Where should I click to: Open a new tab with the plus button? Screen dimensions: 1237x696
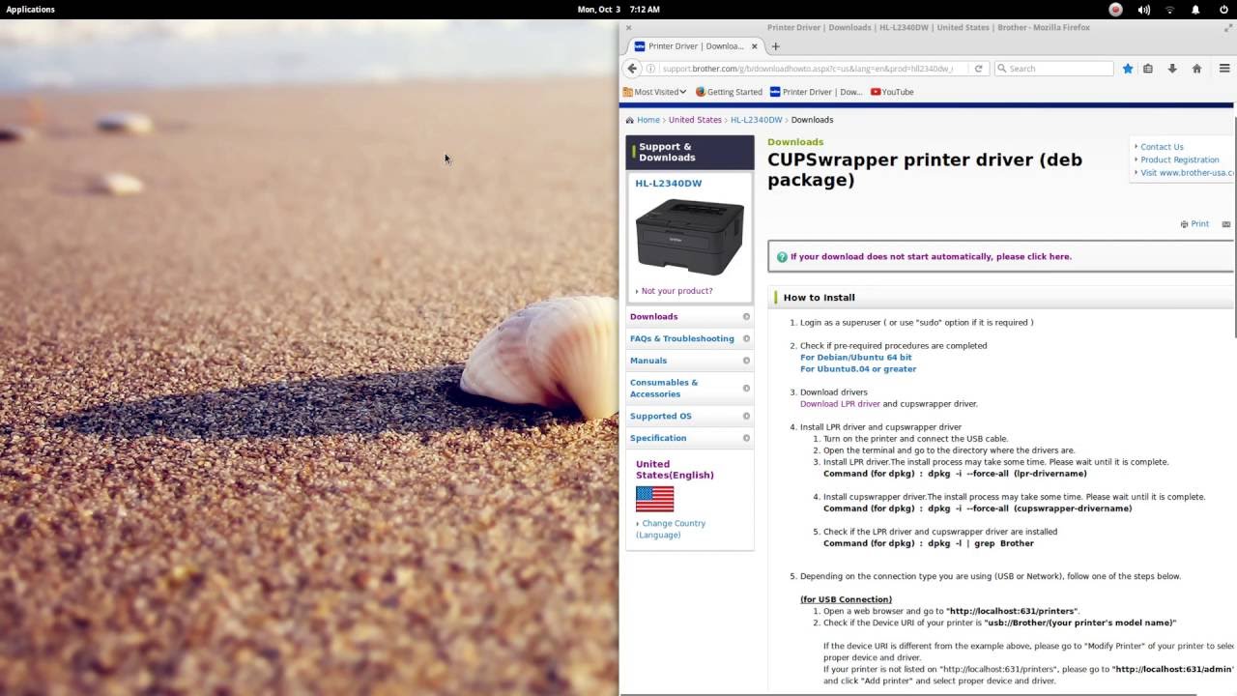(x=775, y=46)
